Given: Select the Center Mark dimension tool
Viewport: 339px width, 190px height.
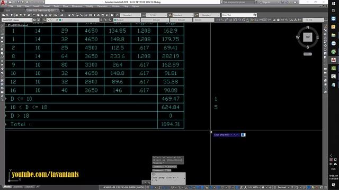Looking at the screenshot, I should pos(278,20).
